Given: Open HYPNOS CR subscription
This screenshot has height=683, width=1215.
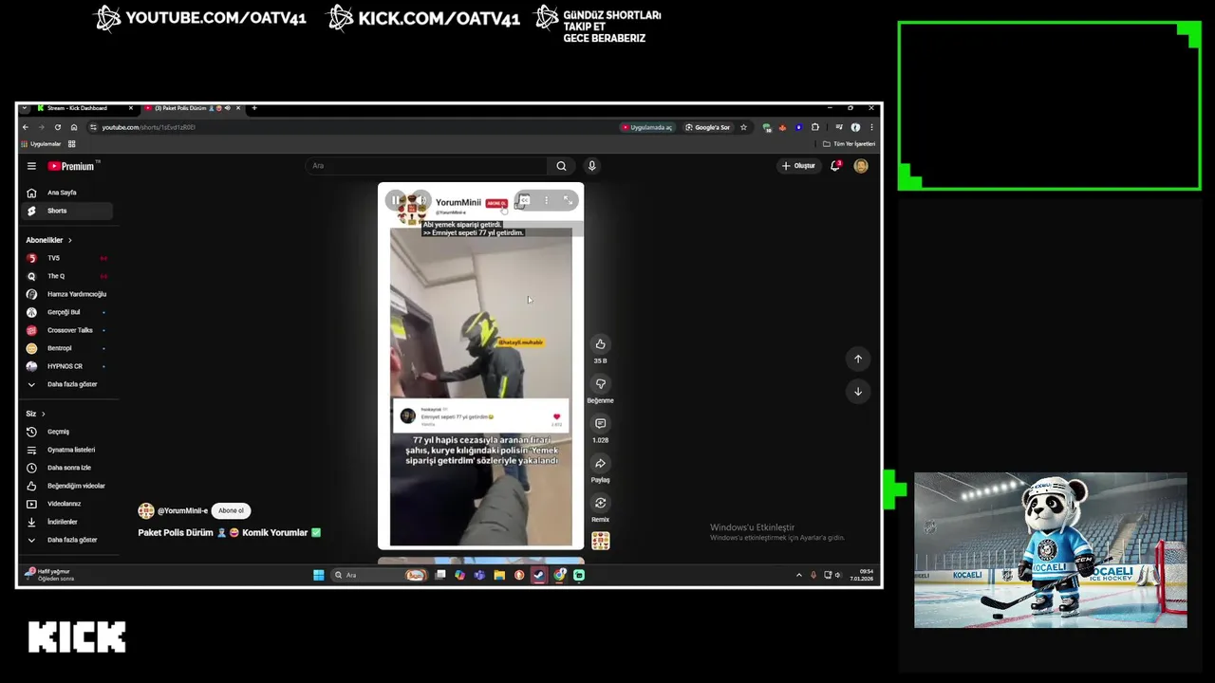Looking at the screenshot, I should coord(67,366).
